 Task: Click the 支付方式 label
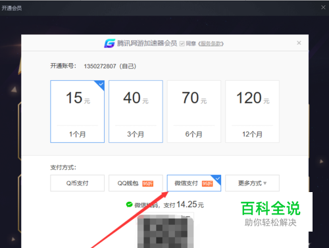tap(63, 168)
